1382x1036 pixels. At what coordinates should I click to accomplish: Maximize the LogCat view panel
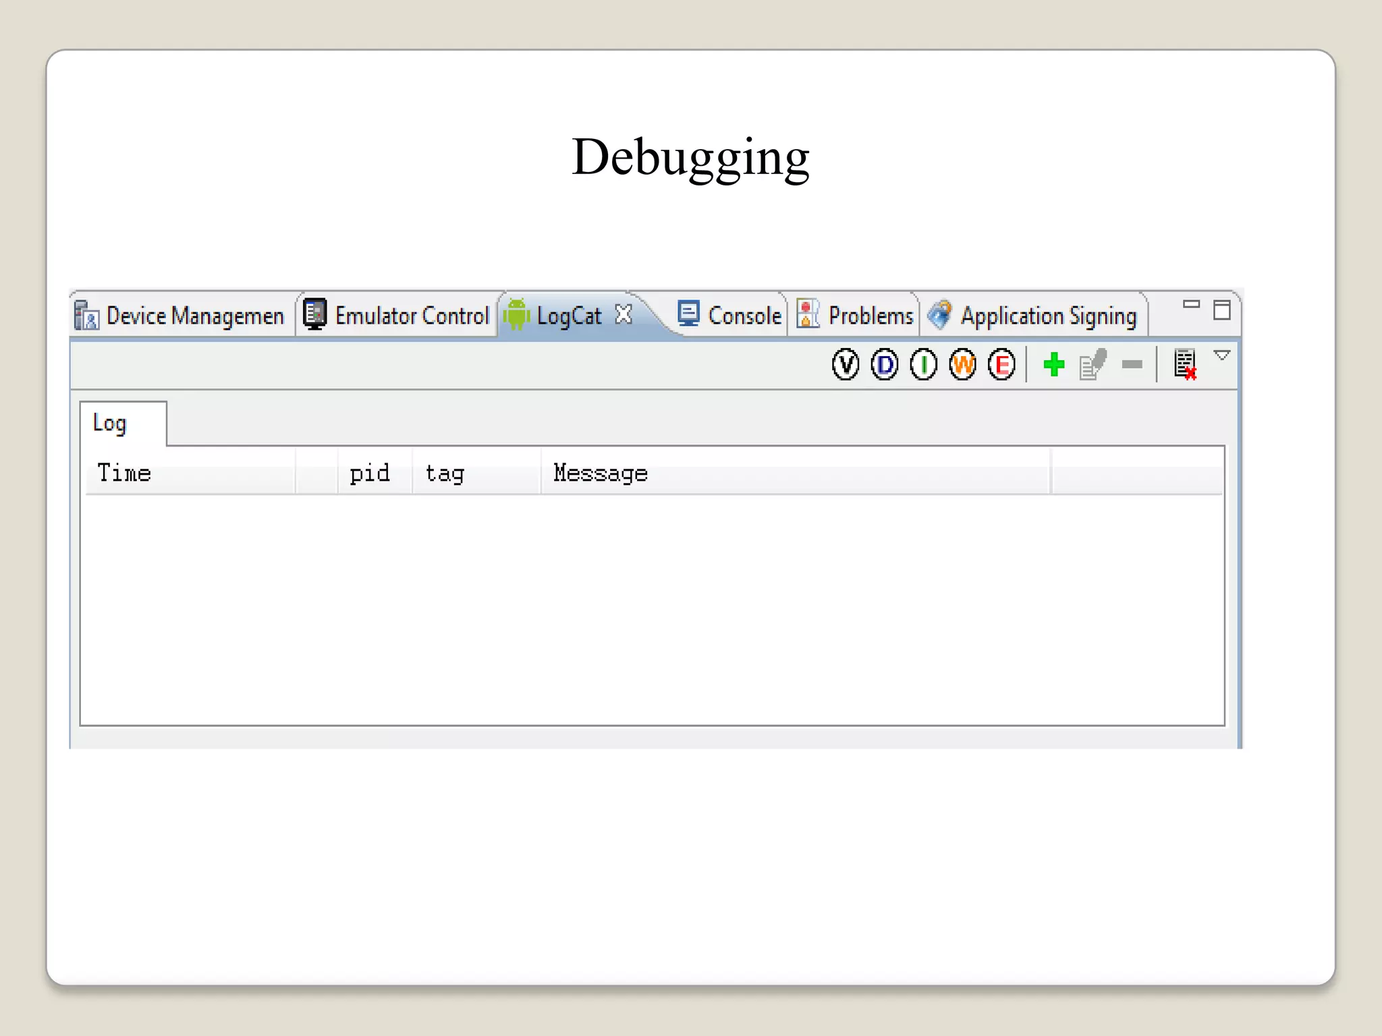(x=1222, y=310)
